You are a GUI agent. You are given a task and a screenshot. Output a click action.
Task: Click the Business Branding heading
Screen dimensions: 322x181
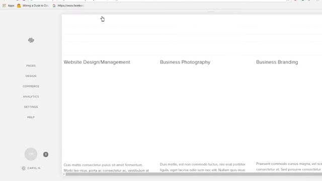point(277,62)
